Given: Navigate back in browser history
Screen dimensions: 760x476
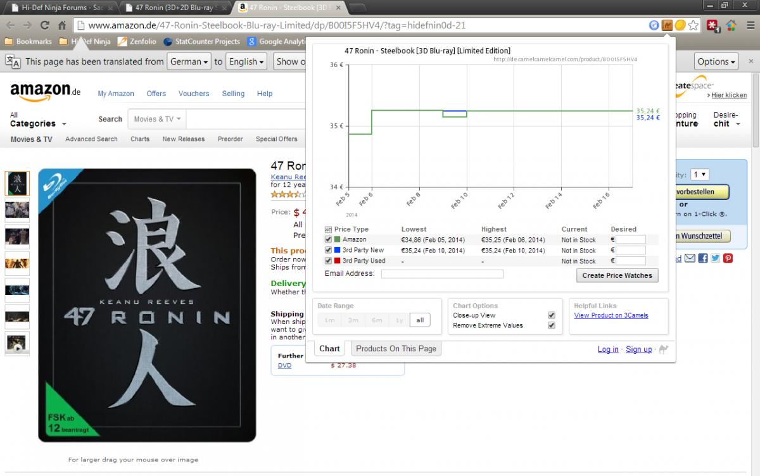Looking at the screenshot, I should (x=10, y=25).
